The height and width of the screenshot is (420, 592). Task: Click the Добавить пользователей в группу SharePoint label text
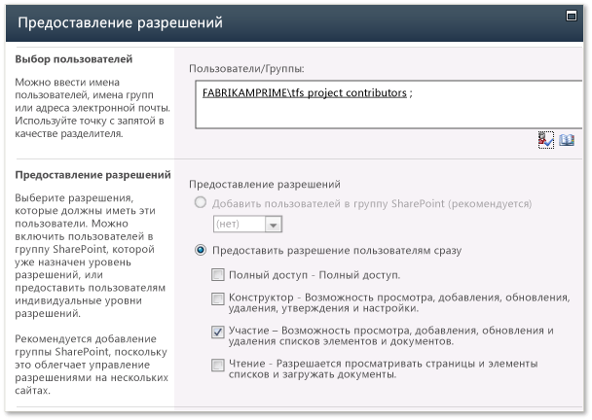point(372,203)
